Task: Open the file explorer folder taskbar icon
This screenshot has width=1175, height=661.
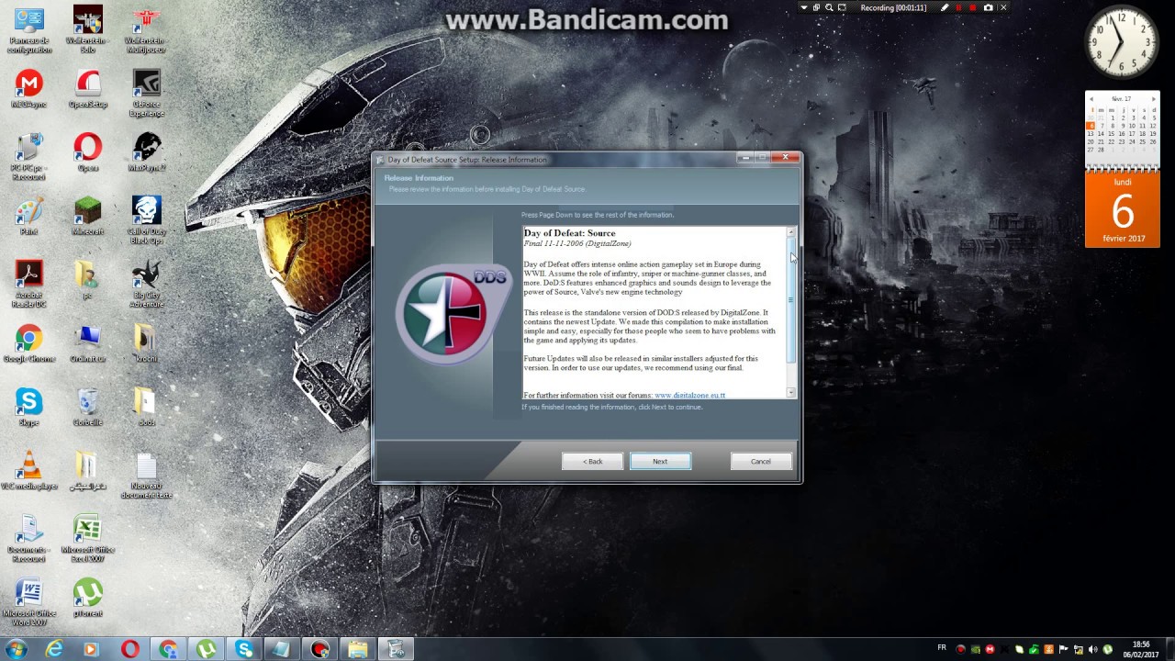Action: coord(358,649)
